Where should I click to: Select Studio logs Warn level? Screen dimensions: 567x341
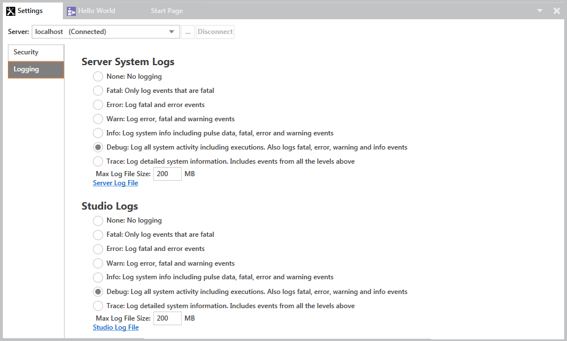click(x=98, y=263)
